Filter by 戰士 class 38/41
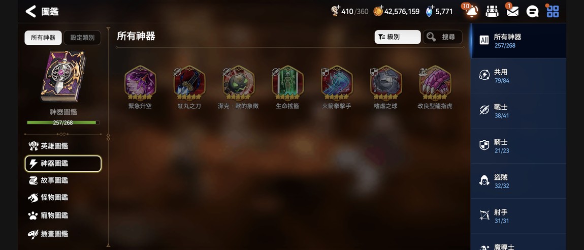584x250 pixels. (518, 111)
